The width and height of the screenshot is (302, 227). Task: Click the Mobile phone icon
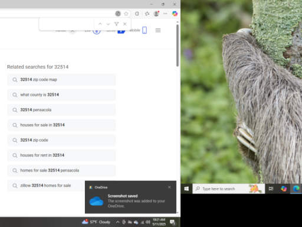pyautogui.click(x=145, y=30)
